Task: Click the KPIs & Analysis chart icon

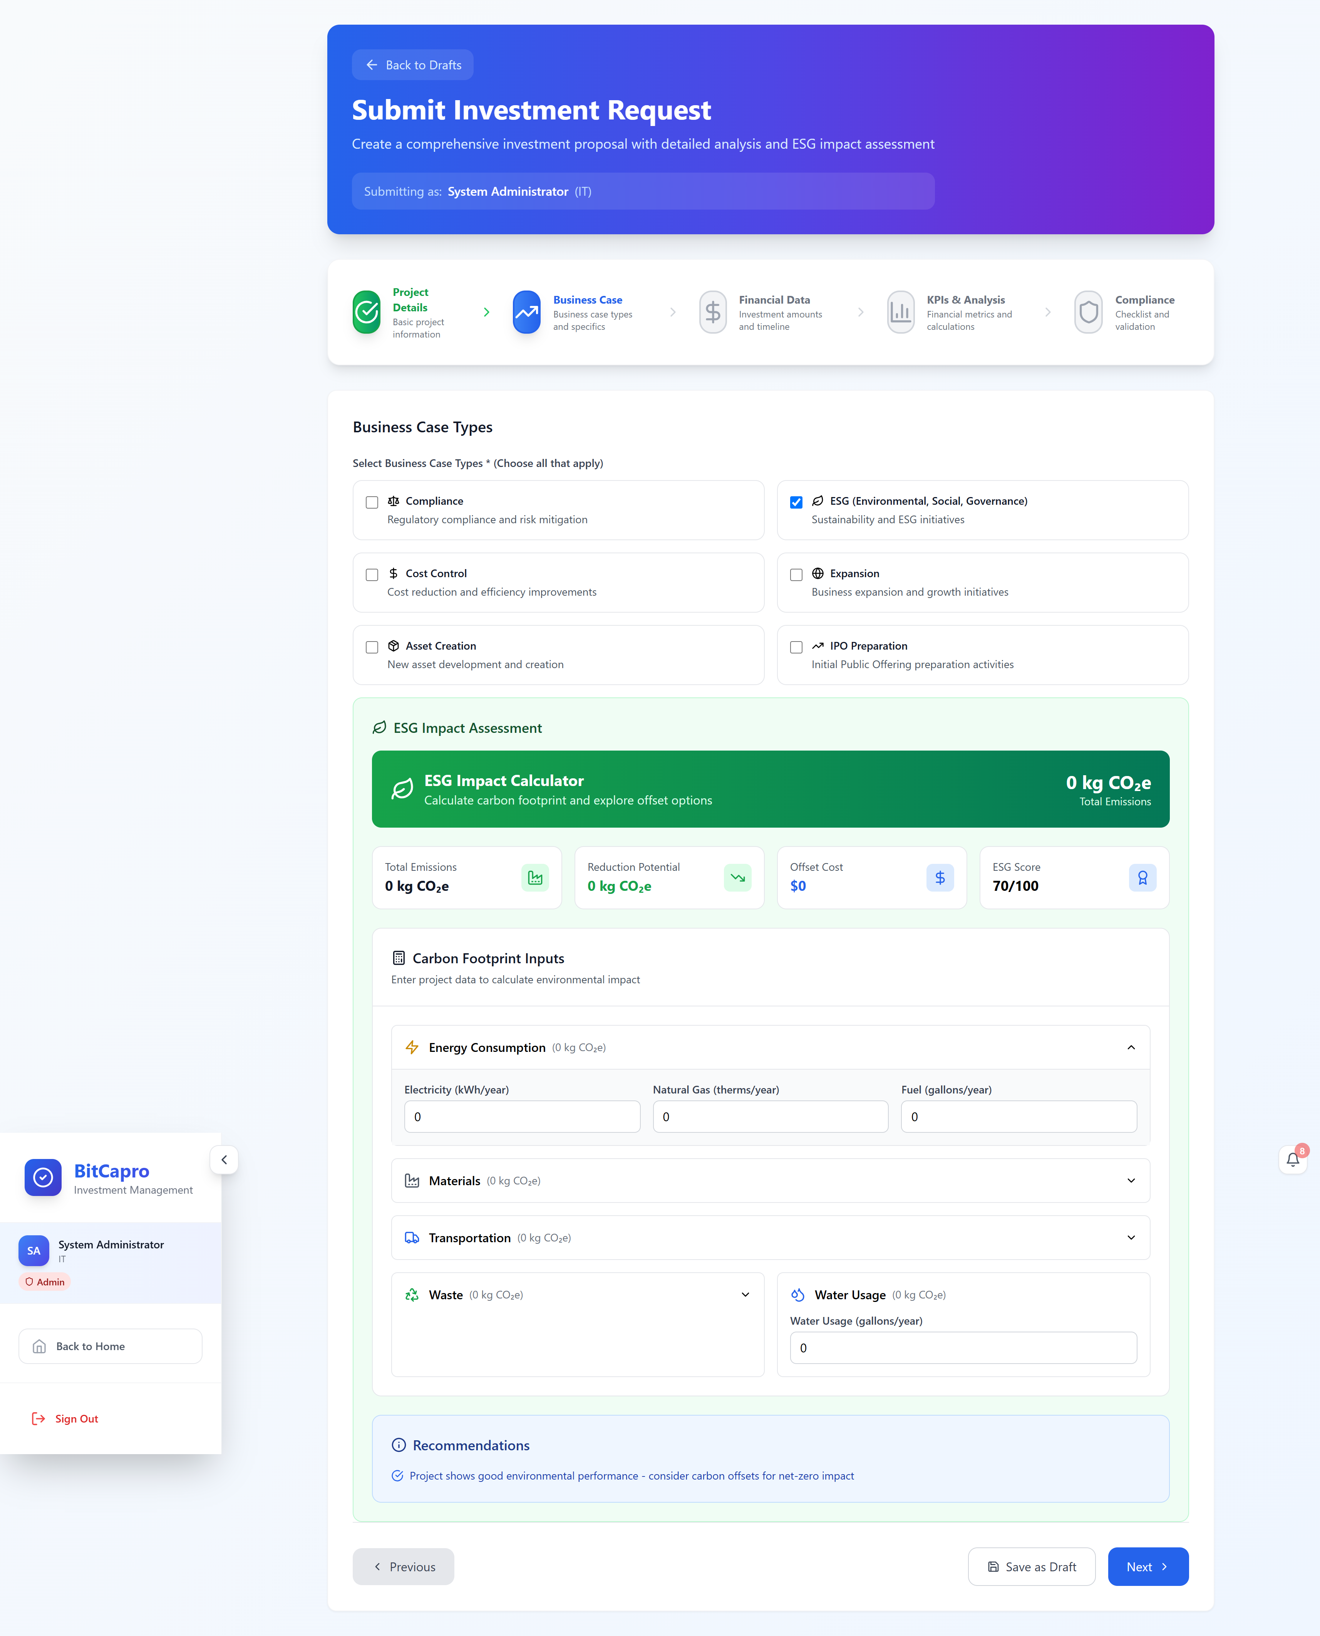Action: click(900, 312)
